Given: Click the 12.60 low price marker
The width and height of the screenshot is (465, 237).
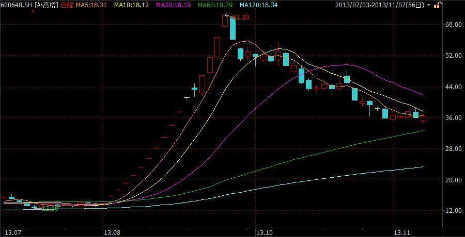Looking at the screenshot, I should (51, 209).
